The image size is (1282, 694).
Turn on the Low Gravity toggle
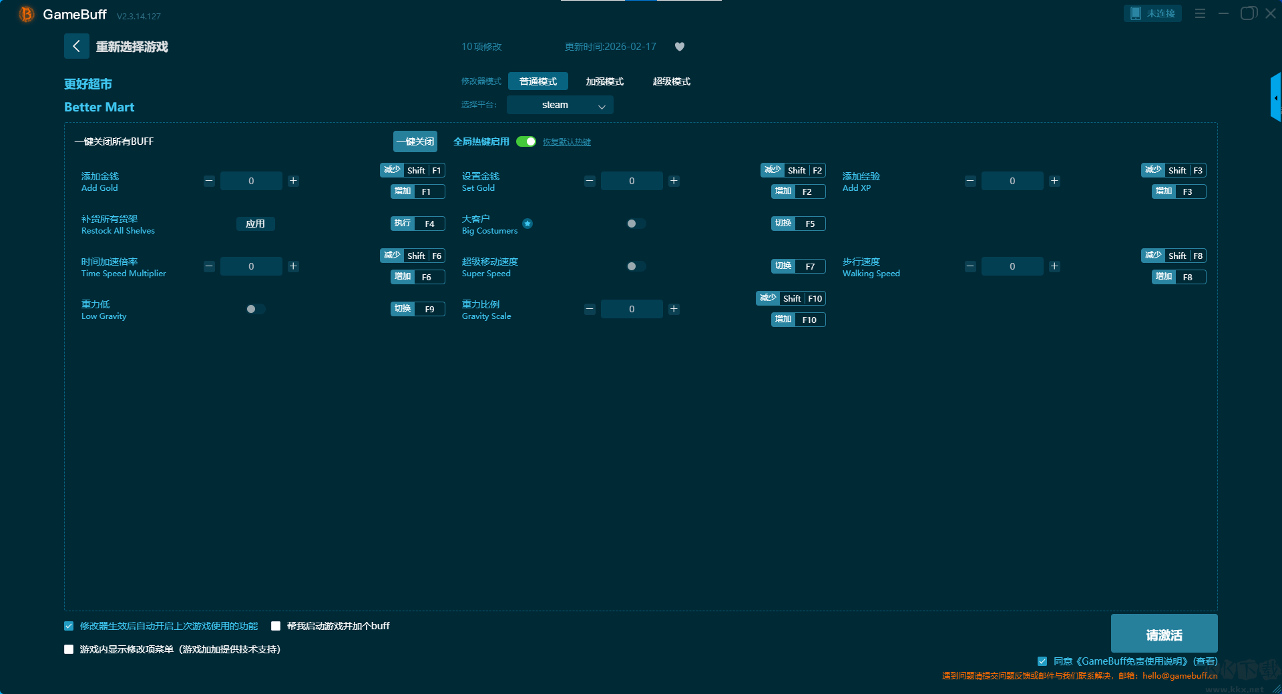tap(255, 309)
